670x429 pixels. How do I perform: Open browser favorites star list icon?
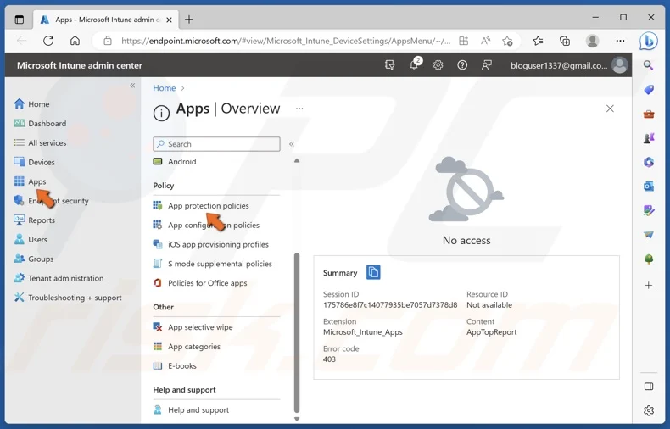point(538,41)
